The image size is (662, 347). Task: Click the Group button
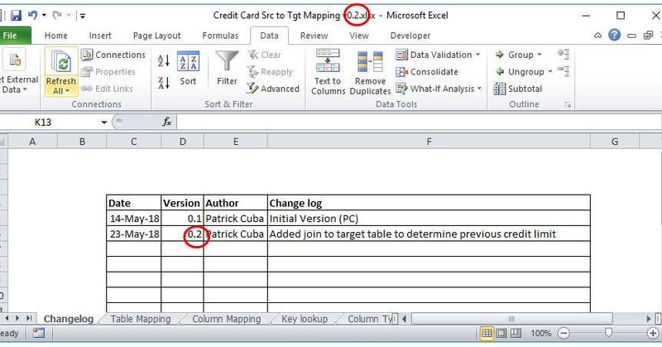coord(514,55)
